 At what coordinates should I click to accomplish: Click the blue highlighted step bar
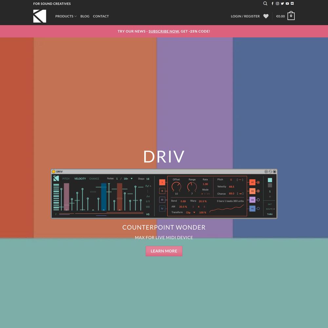click(104, 196)
